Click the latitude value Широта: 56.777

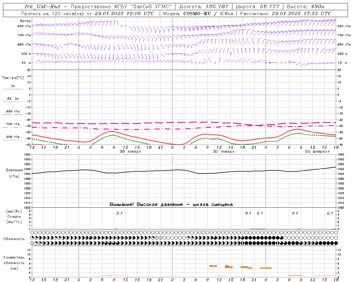tap(258, 7)
